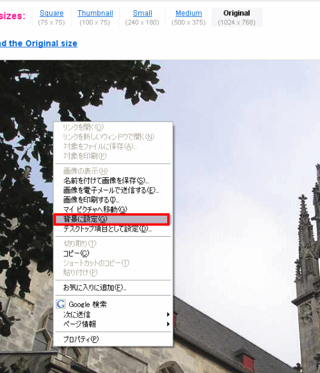
Task: Open the Thumbnail size link
Action: pyautogui.click(x=95, y=13)
